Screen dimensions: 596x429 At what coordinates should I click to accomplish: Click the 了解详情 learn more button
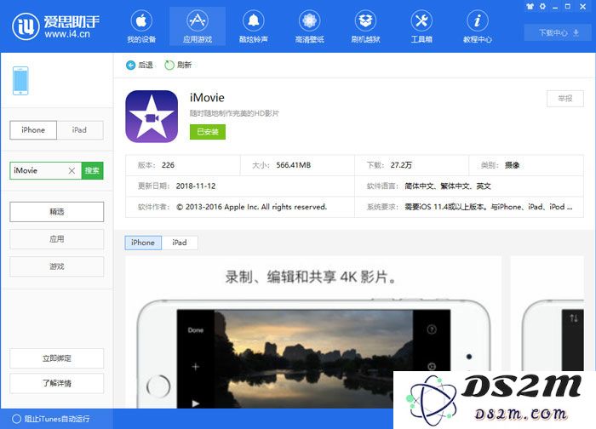coord(57,383)
